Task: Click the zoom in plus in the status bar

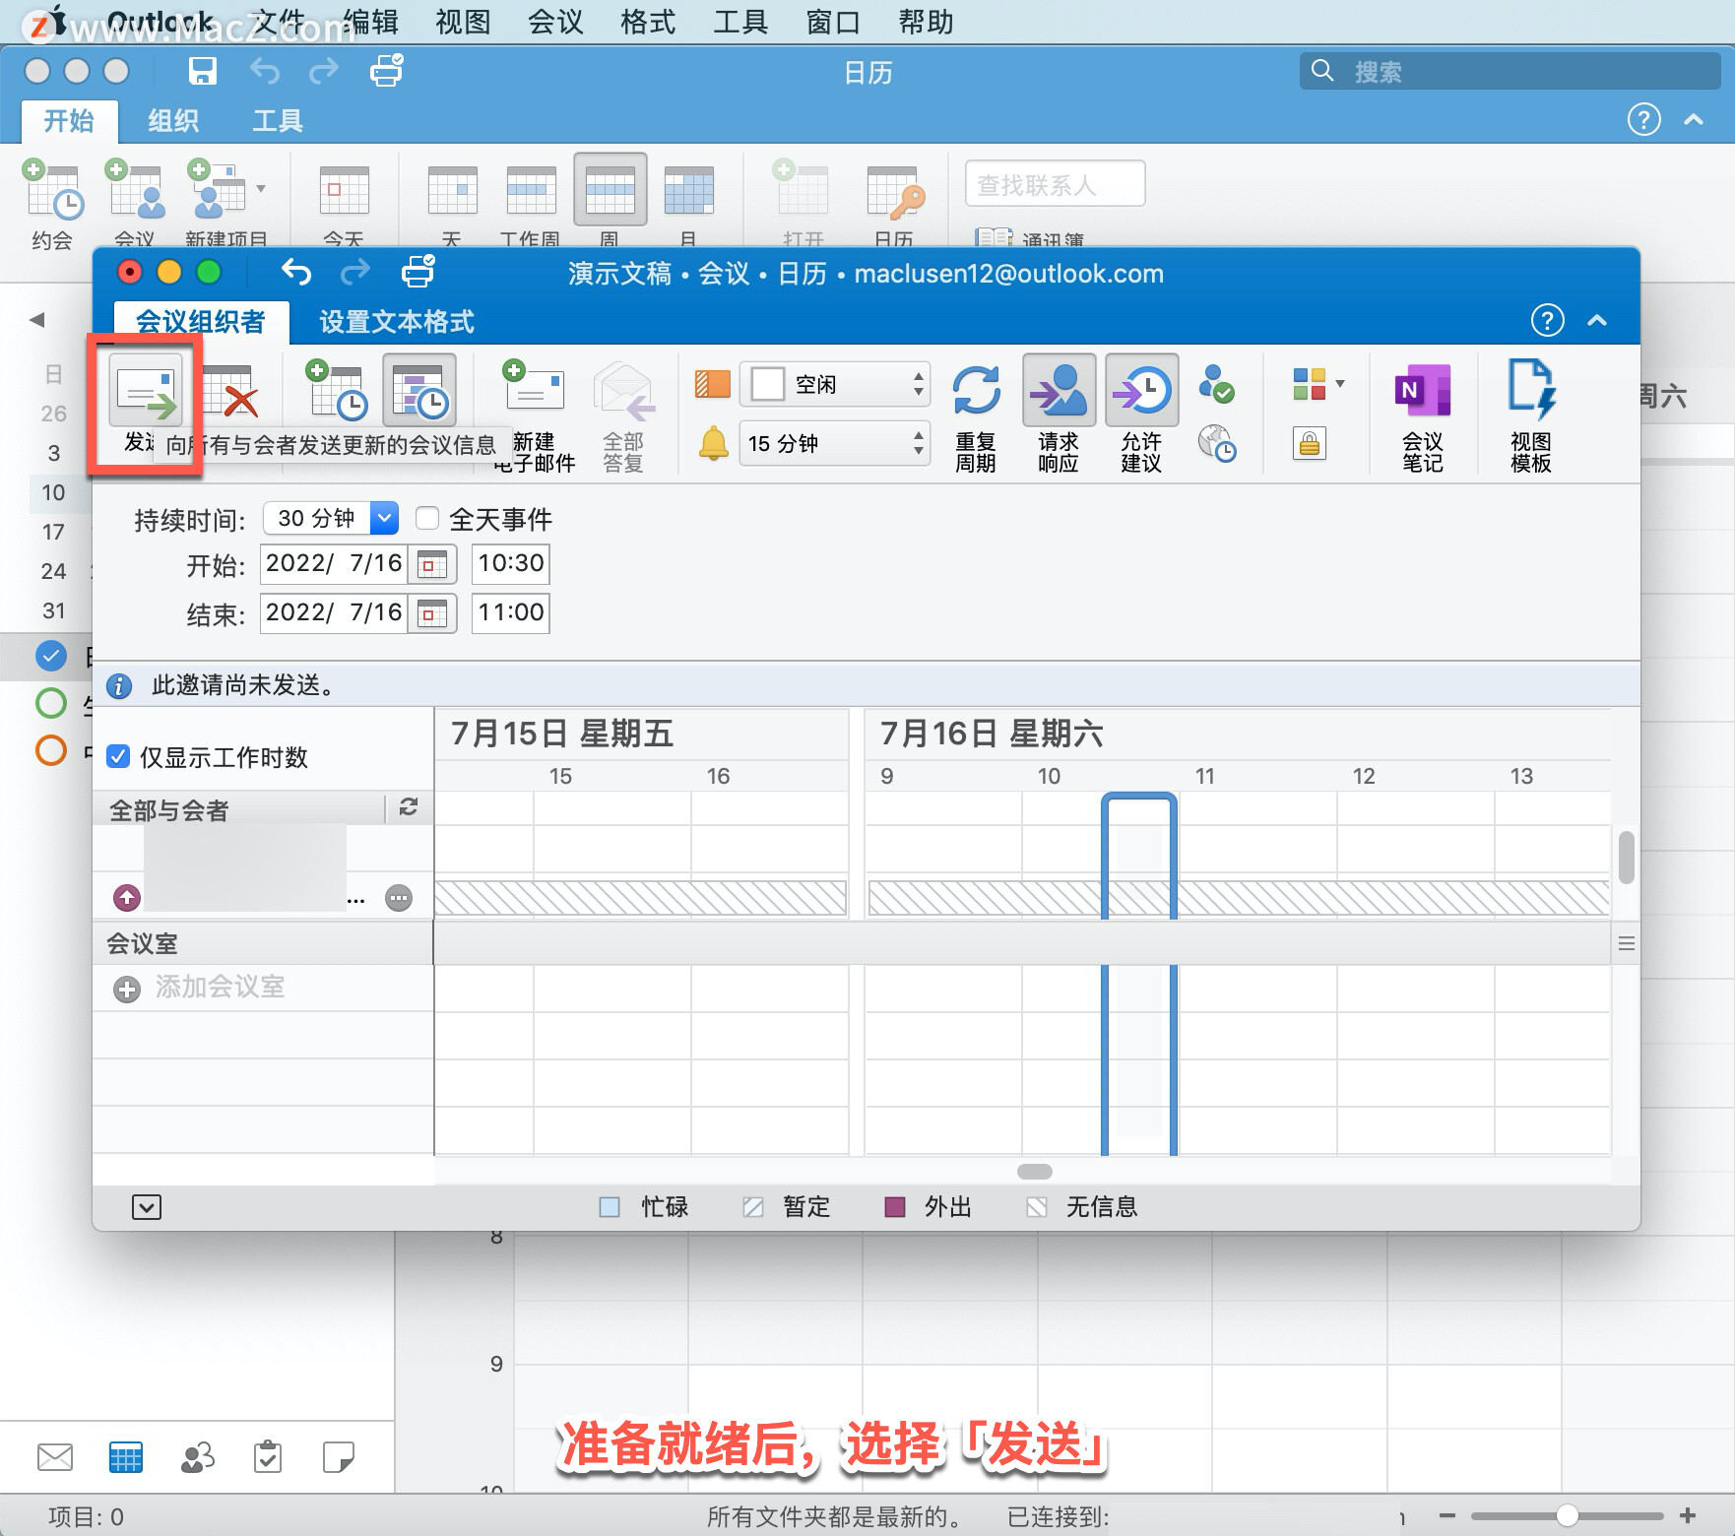Action: tap(1687, 1516)
